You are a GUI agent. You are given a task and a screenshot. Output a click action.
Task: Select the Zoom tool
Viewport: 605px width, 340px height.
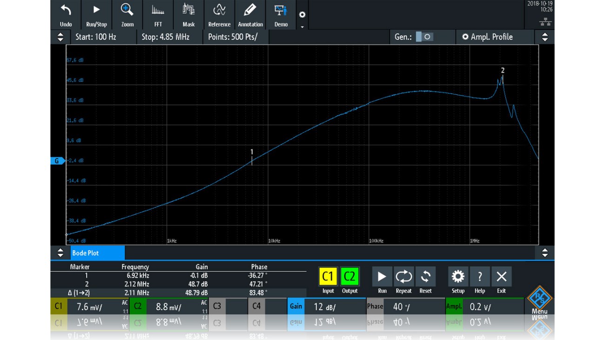coord(127,14)
